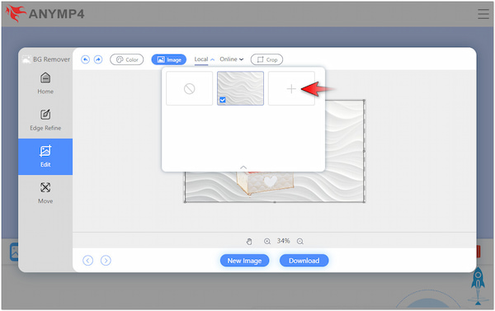The image size is (495, 311).
Task: Open the Home section in sidebar
Action: tap(45, 83)
